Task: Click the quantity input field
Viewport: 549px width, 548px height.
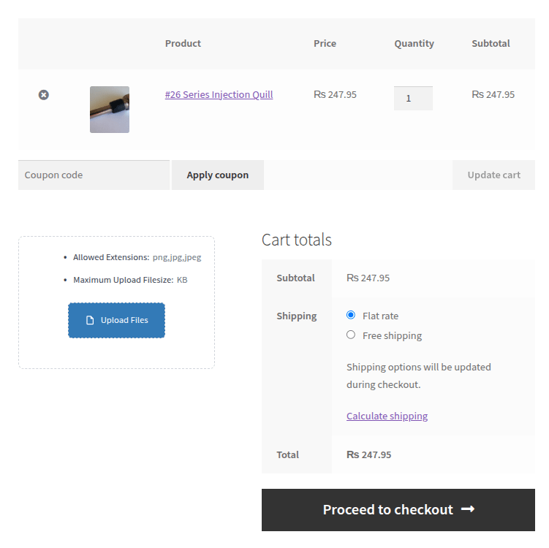Action: coord(413,99)
